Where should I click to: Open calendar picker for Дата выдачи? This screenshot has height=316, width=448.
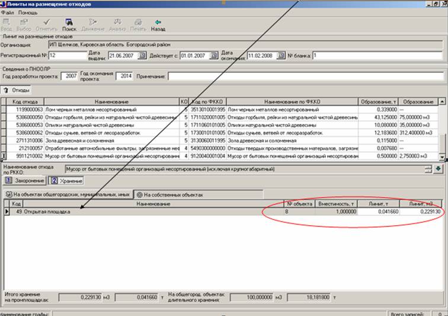point(142,56)
